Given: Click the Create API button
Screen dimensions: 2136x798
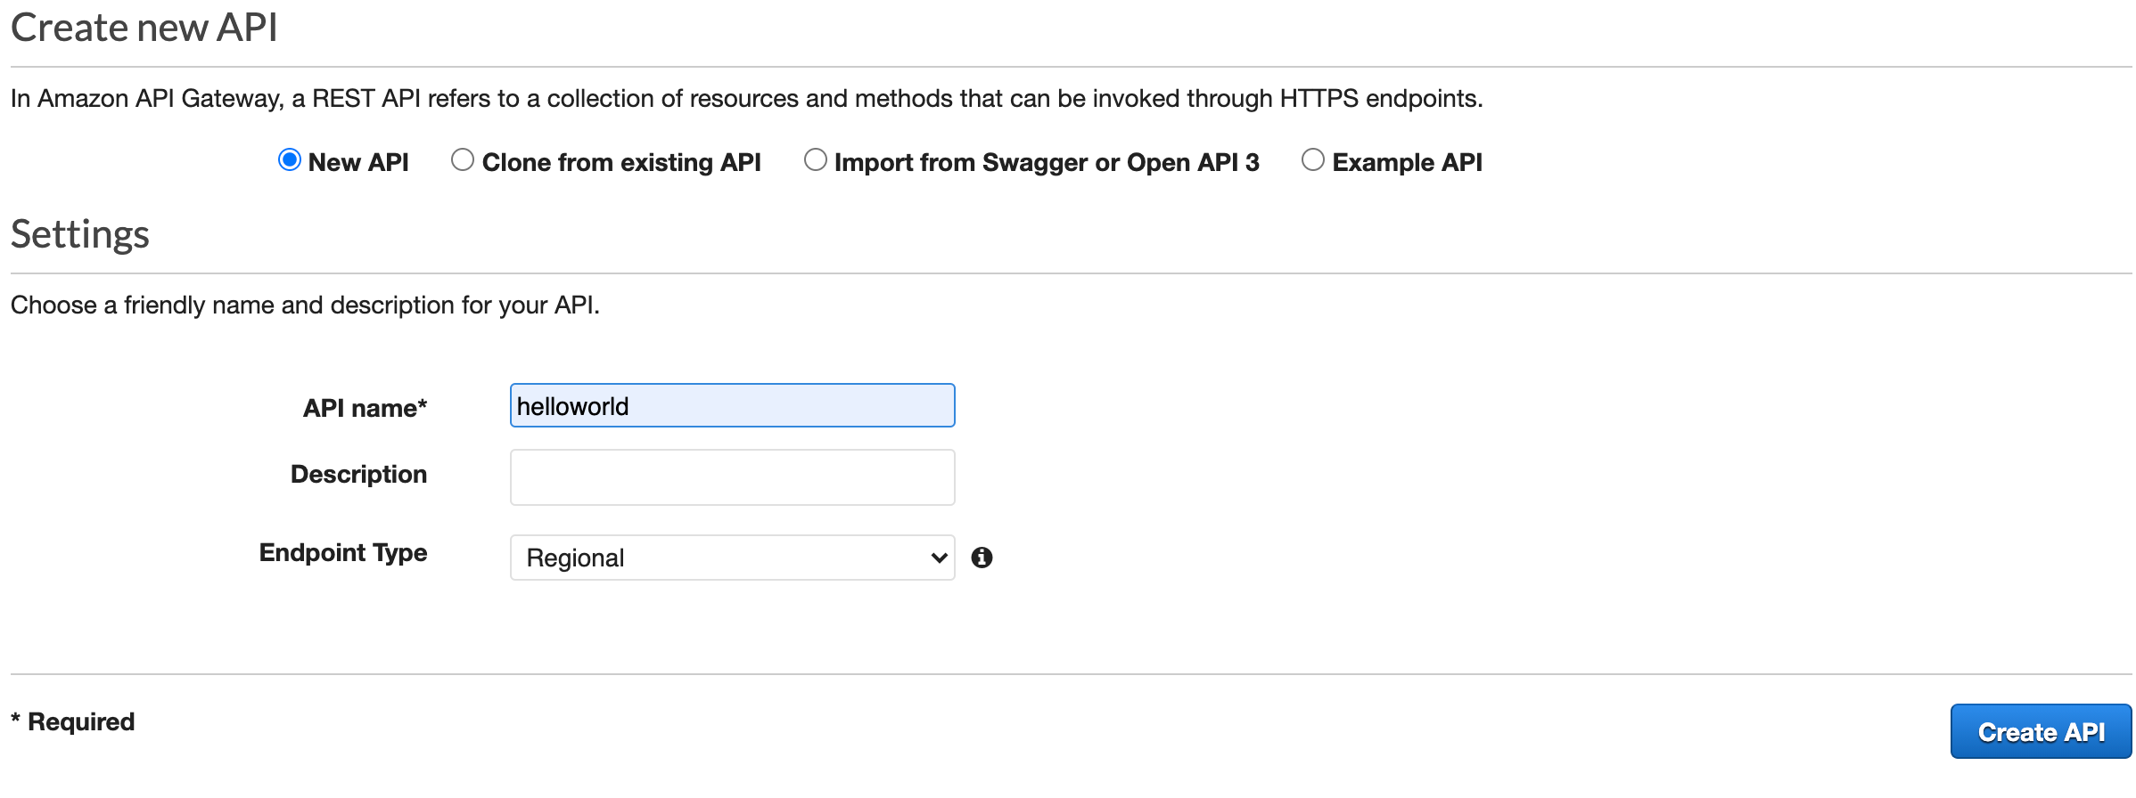Looking at the screenshot, I should (x=2041, y=731).
